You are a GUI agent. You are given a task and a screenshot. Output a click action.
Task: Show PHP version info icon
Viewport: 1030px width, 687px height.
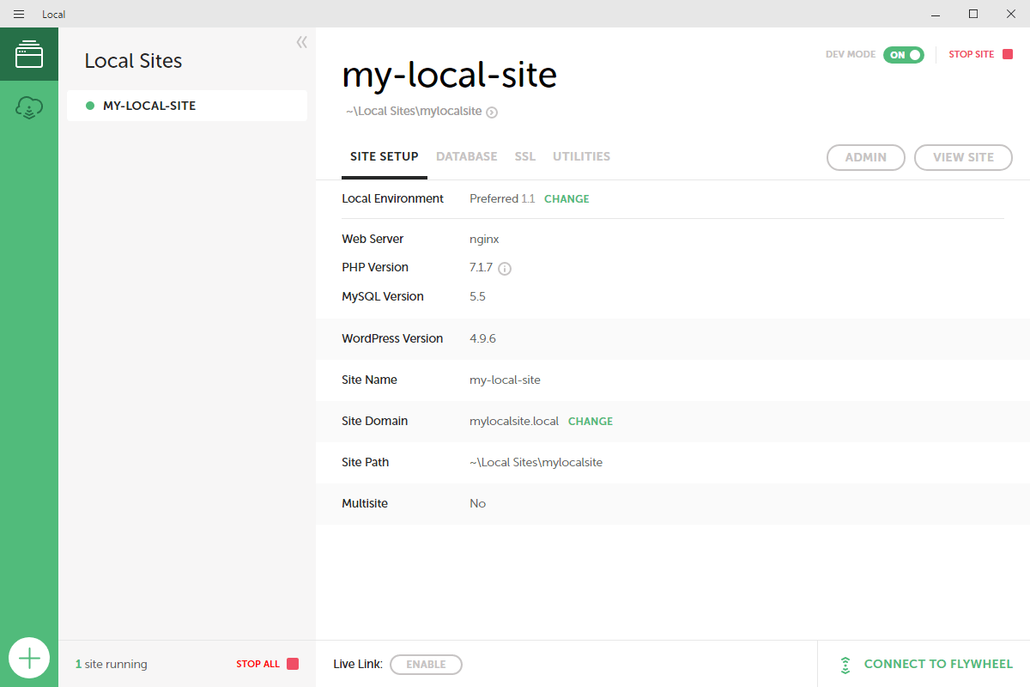point(505,268)
